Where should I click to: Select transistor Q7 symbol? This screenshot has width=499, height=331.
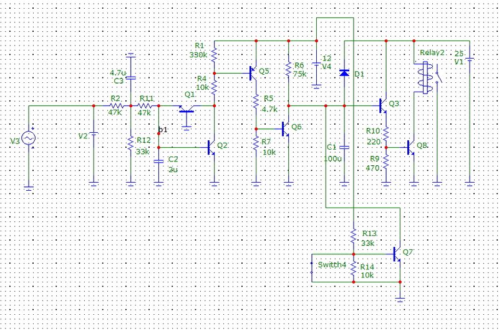[x=397, y=254]
